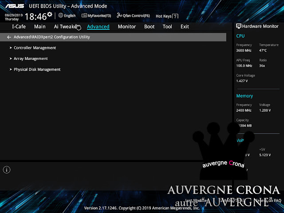Click the Memory section heading
284x213 pixels.
(x=245, y=96)
